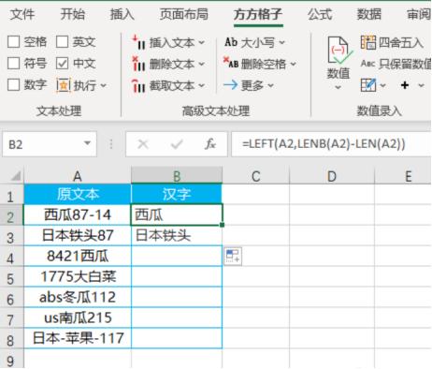Image resolution: width=432 pixels, height=369 pixels.
Task: Click the Keep Numbers Only (只保留数值) icon
Action: 367,64
